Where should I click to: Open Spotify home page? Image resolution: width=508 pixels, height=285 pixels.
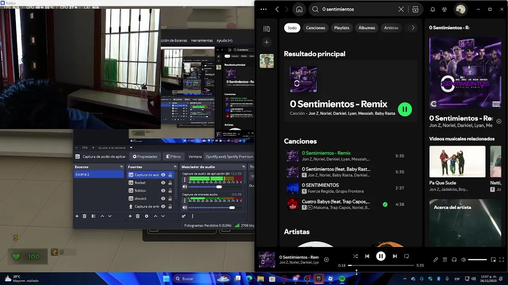point(299,9)
